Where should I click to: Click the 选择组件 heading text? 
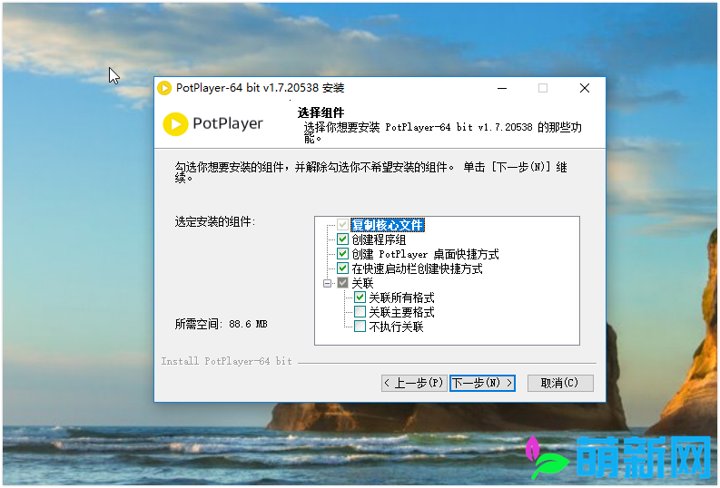(x=321, y=112)
